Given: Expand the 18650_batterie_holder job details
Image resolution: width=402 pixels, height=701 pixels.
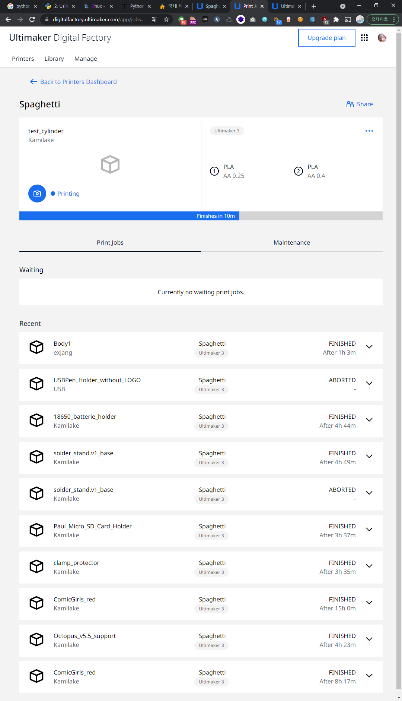Looking at the screenshot, I should click(369, 420).
